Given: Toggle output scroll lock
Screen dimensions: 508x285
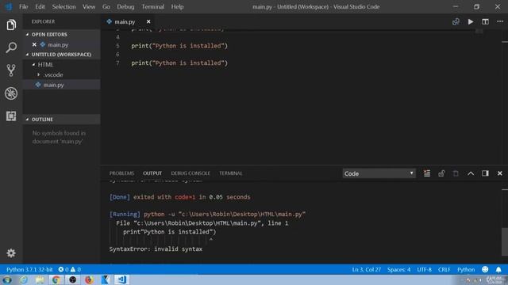Looking at the screenshot, I should coord(441,173).
